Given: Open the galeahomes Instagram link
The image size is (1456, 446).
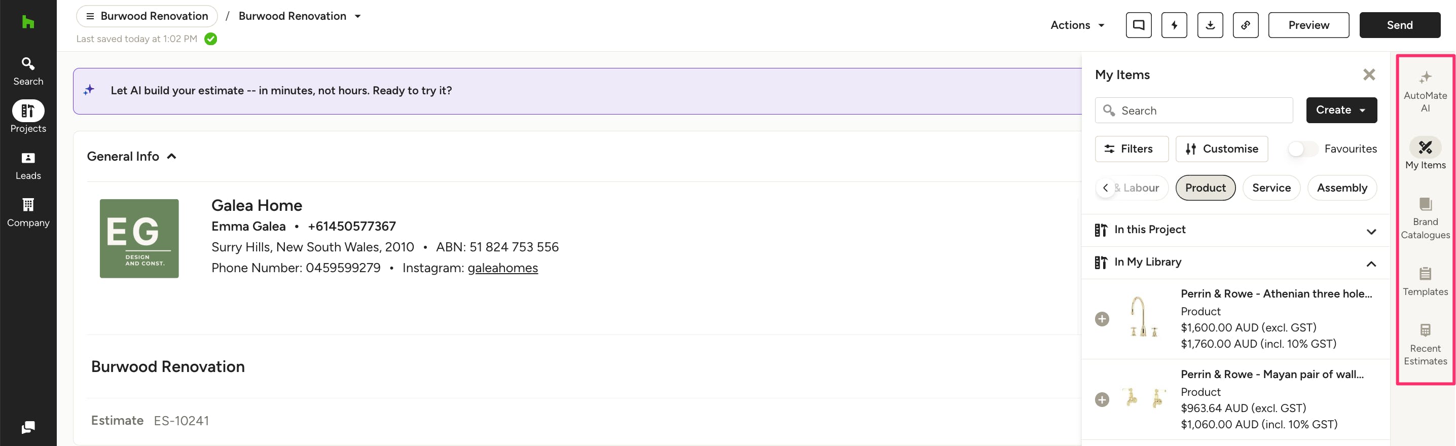Looking at the screenshot, I should tap(502, 268).
